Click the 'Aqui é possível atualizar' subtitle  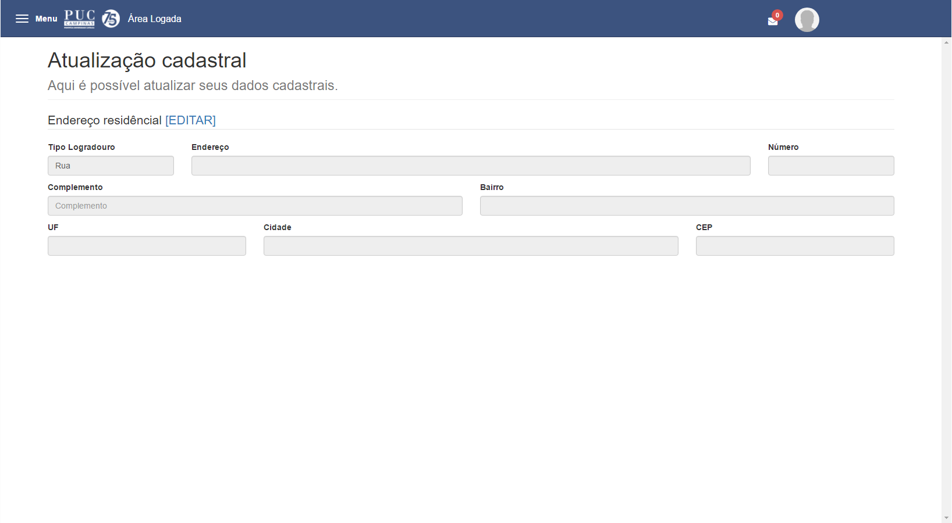pyautogui.click(x=193, y=85)
